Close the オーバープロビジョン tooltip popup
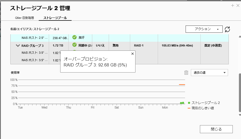241x139 pixels. click(x=133, y=54)
